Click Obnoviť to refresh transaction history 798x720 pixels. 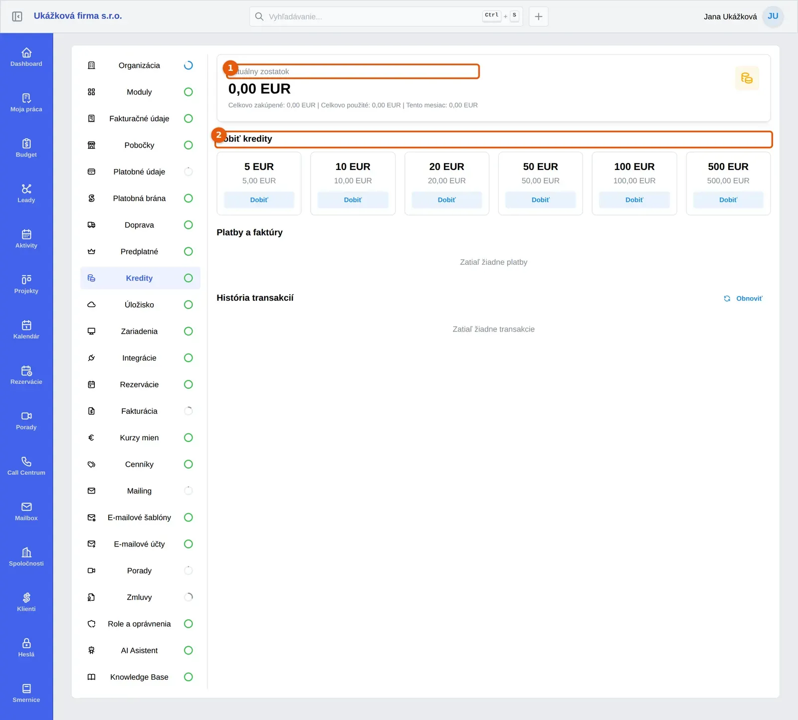coord(743,298)
